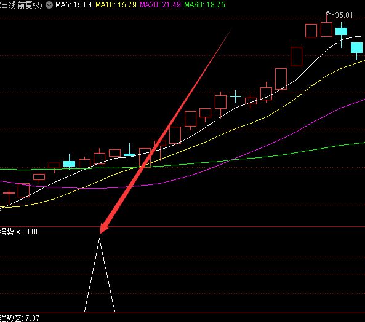Select the MA5: 15.04 indicator label

[74, 5]
